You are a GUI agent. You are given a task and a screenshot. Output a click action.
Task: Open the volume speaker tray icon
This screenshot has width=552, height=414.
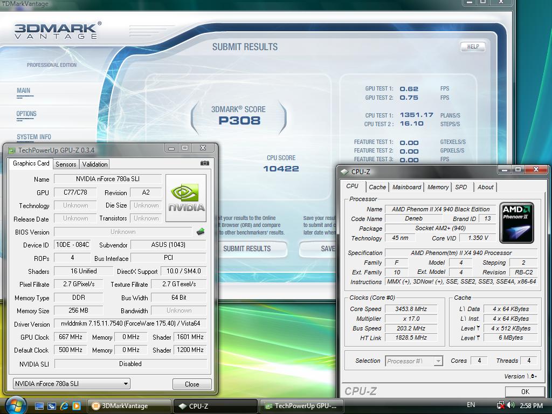coord(511,405)
